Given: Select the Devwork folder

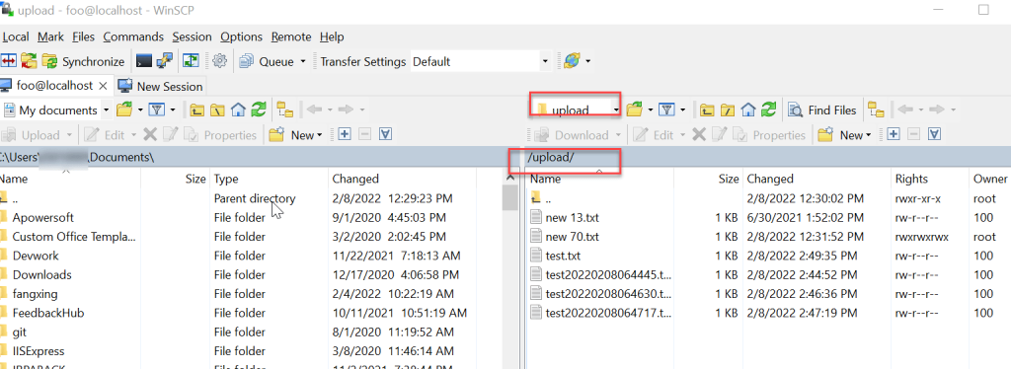Looking at the screenshot, I should 36,256.
